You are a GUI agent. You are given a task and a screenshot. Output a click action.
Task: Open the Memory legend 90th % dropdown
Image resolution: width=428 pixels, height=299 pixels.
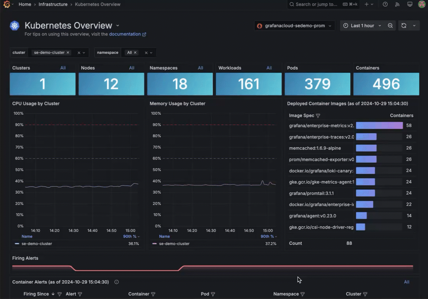point(269,236)
